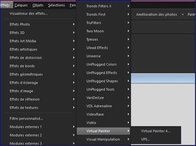This screenshot has height=146, width=196.
Task: Open UnPlugged Shapes plugin submenu
Action: [103, 81]
